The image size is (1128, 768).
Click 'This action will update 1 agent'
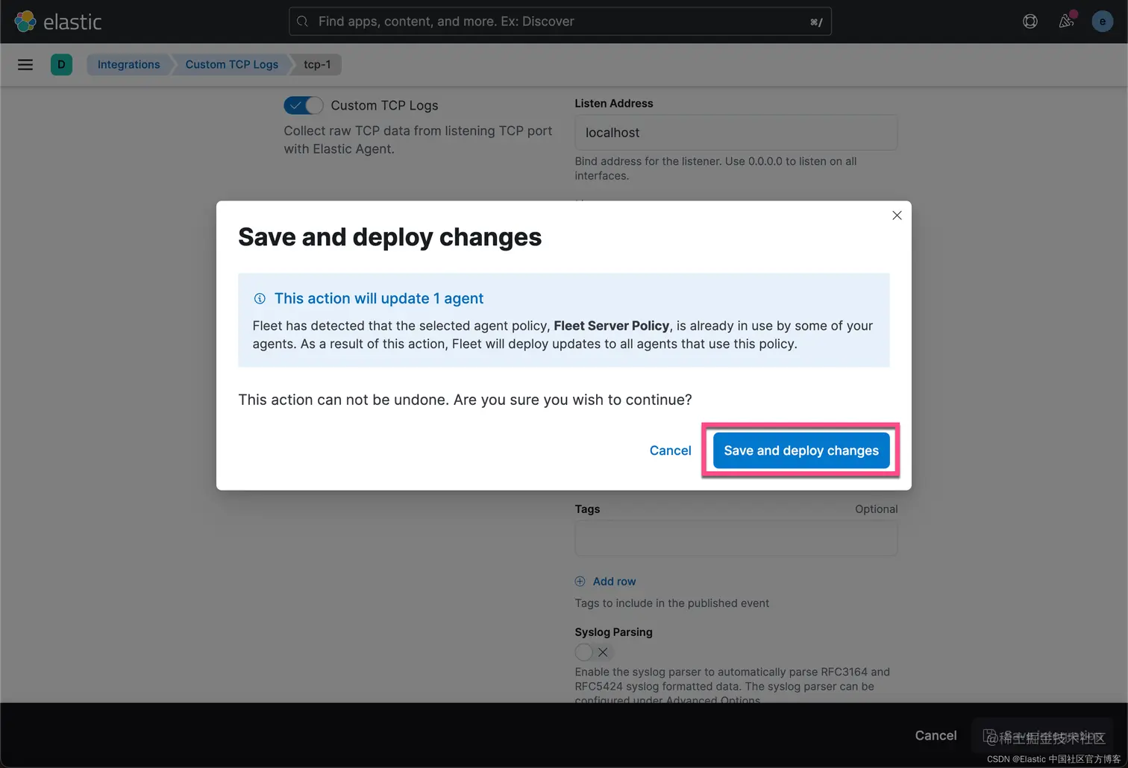378,298
